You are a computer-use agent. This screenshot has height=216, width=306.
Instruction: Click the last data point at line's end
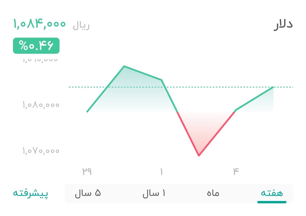pos(273,87)
